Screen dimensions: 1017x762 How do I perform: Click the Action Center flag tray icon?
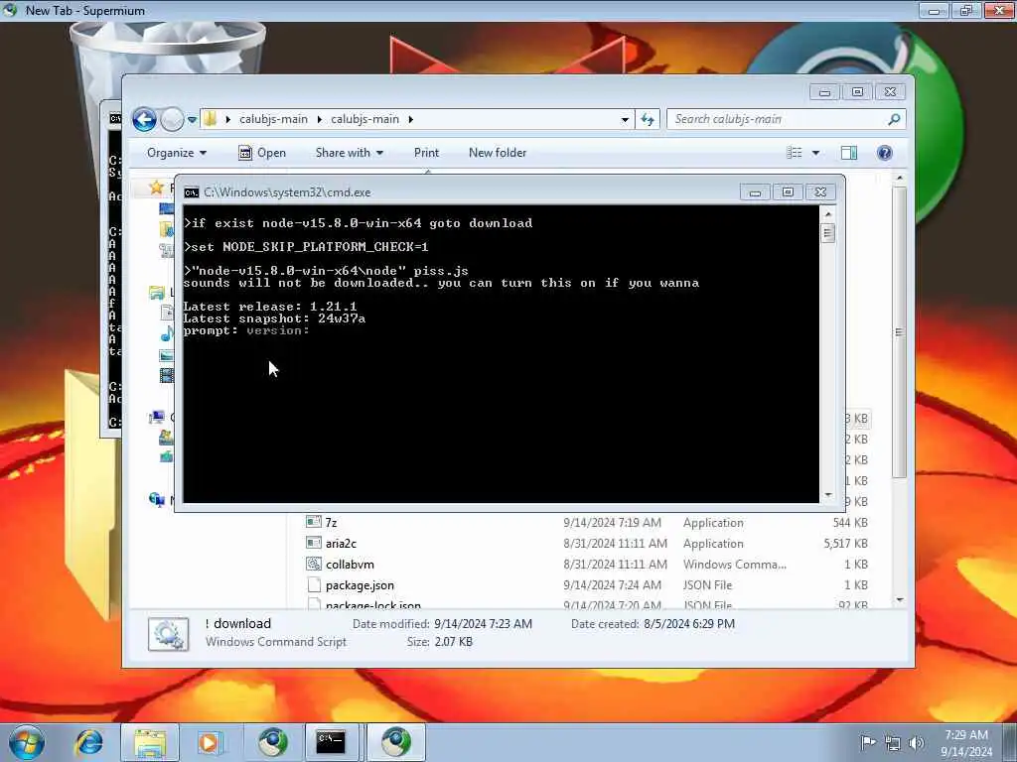(868, 742)
